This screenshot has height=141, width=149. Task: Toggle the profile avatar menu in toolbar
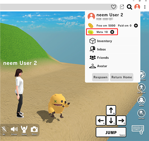click(x=137, y=7)
